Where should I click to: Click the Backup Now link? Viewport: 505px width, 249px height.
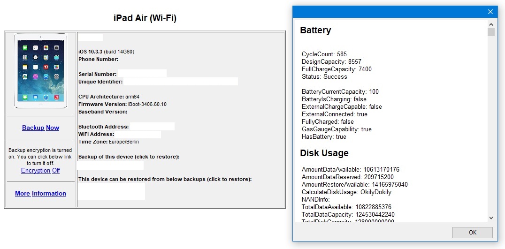tap(40, 128)
